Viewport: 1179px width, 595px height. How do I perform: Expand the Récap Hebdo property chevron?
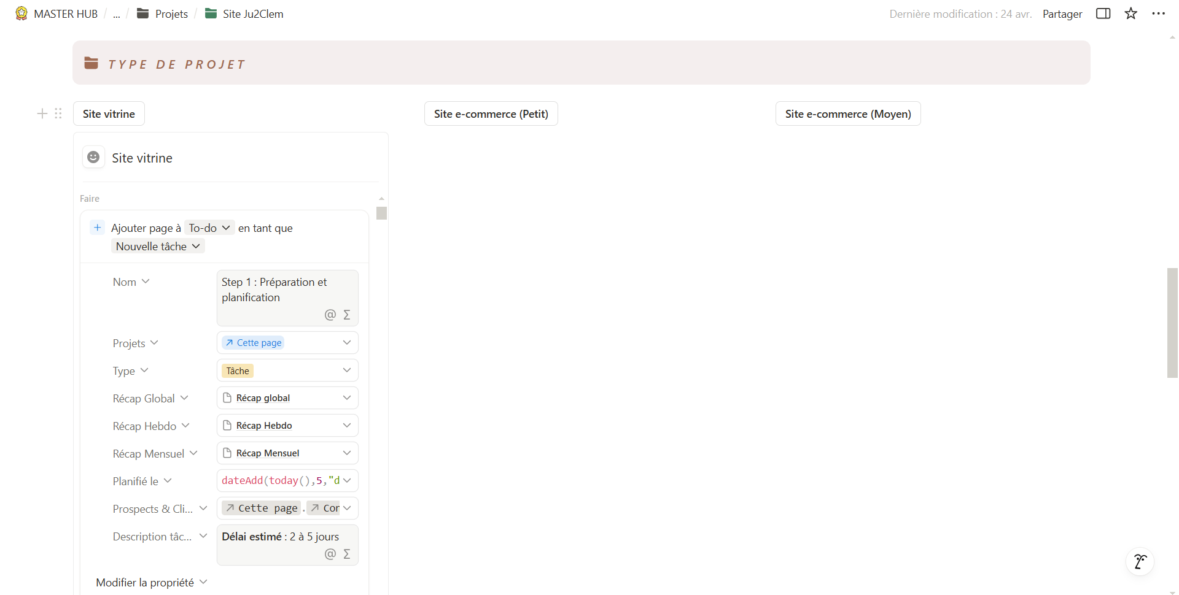[185, 426]
